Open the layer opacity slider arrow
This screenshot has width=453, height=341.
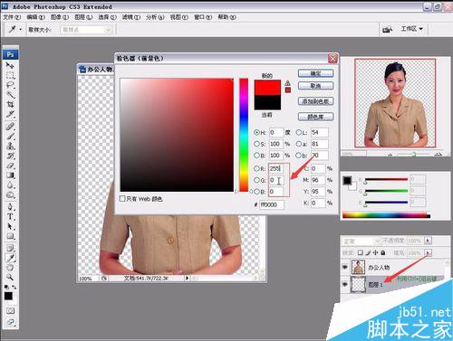428,241
